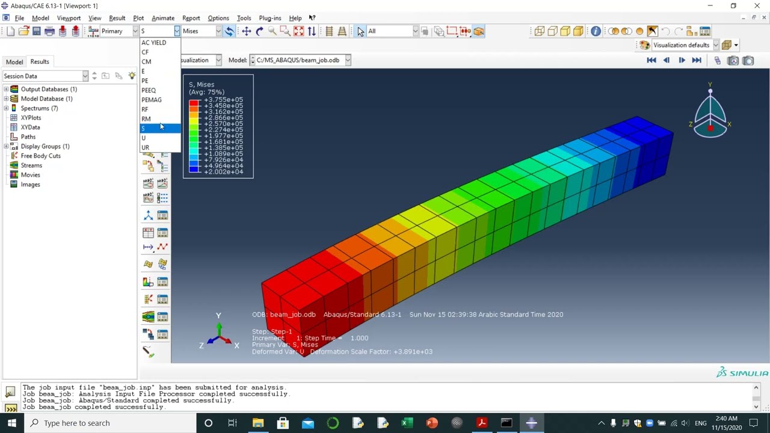This screenshot has width=770, height=433.
Task: Select the Rotate view tool
Action: click(x=259, y=31)
